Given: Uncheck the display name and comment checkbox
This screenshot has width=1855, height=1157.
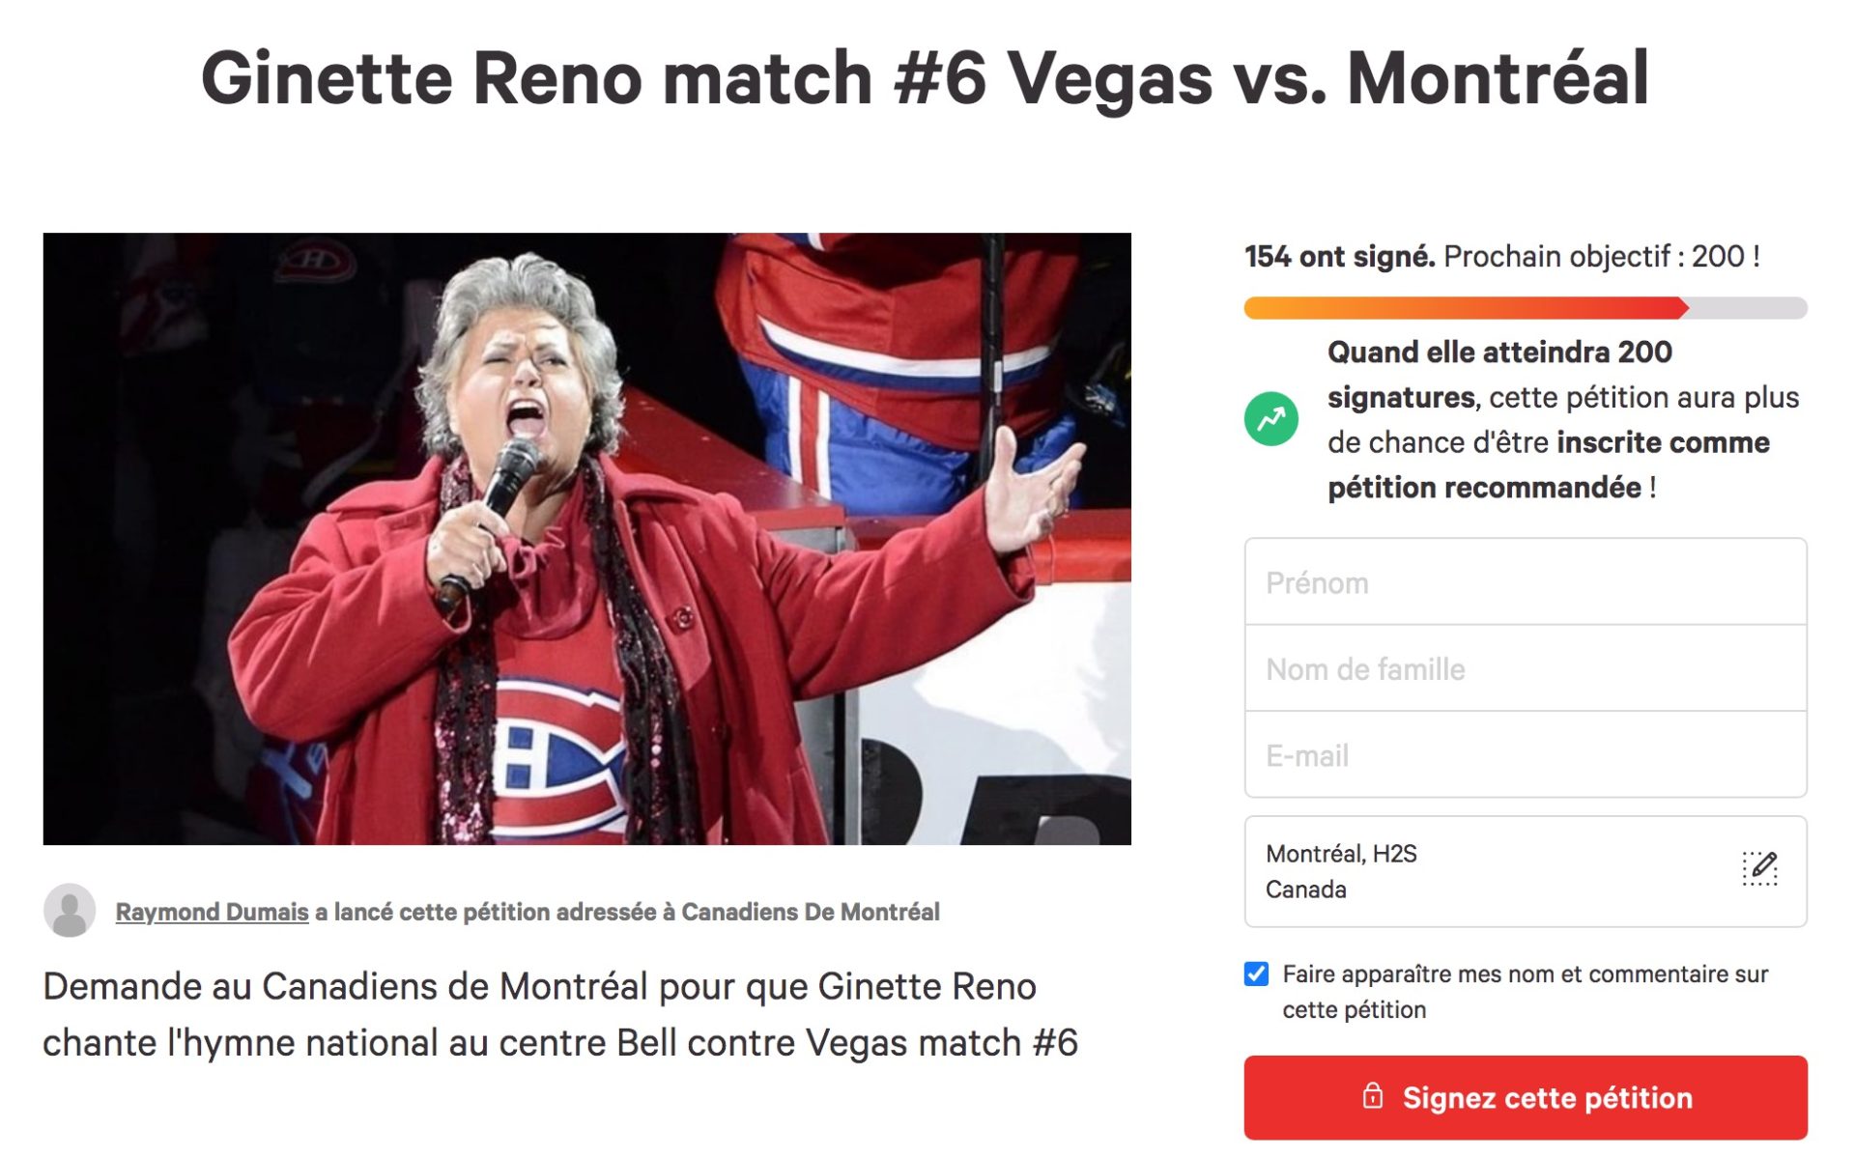Looking at the screenshot, I should (x=1256, y=974).
